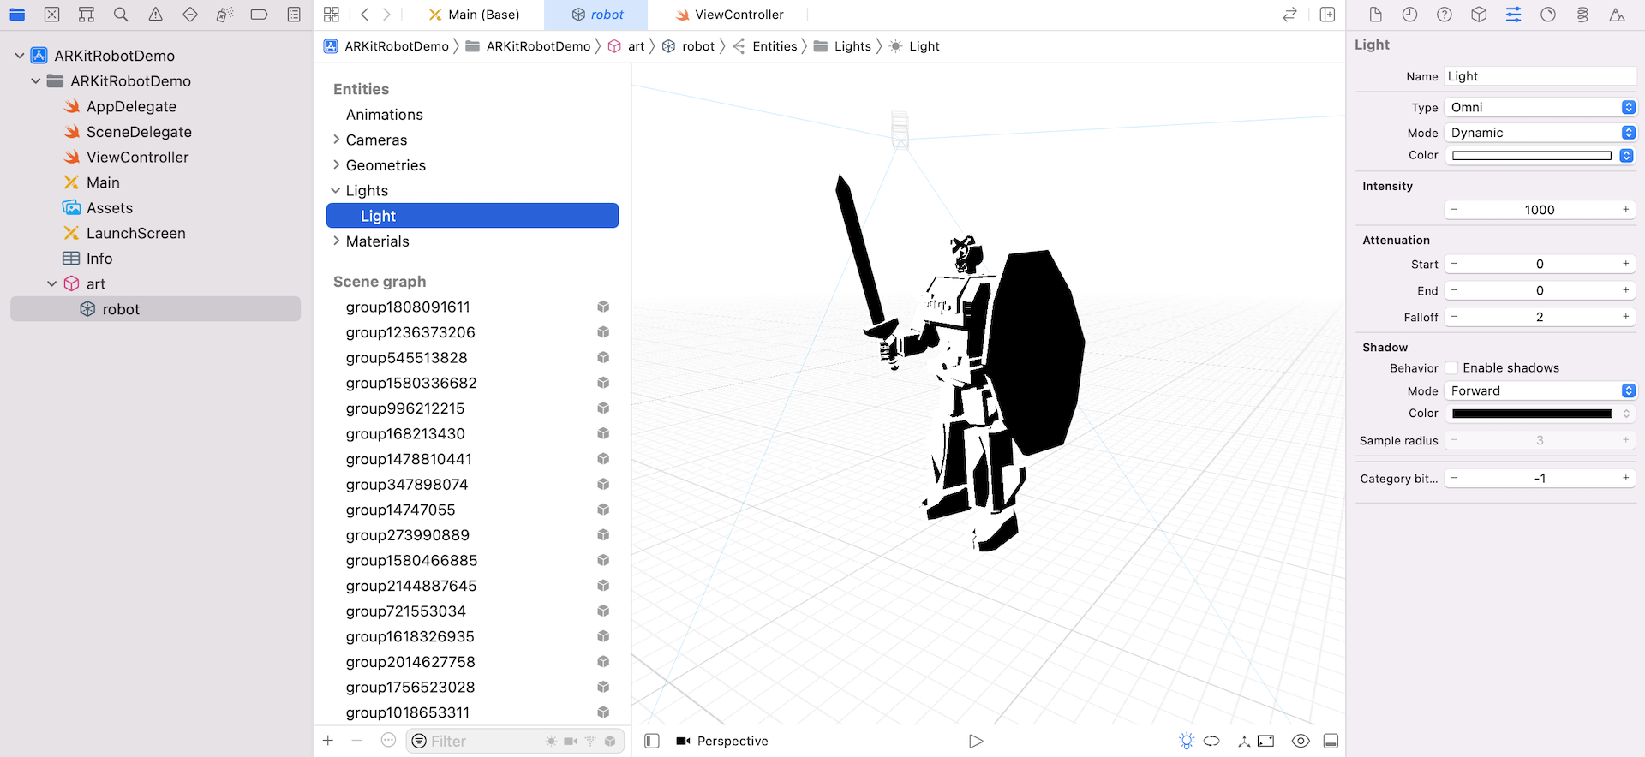Viewport: 1645px width, 757px height.
Task: Open the Scene inspector mountain icon
Action: tap(1617, 15)
